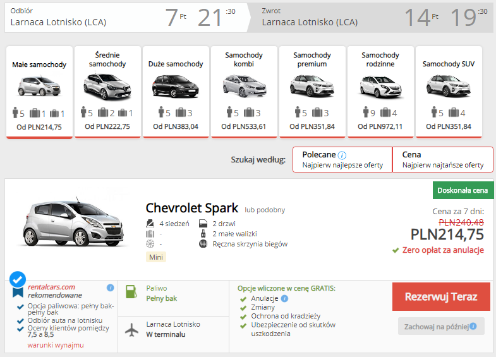This screenshot has width=496, height=357.
Task: Click the Rezerwuj Teraz button
Action: coord(441,296)
